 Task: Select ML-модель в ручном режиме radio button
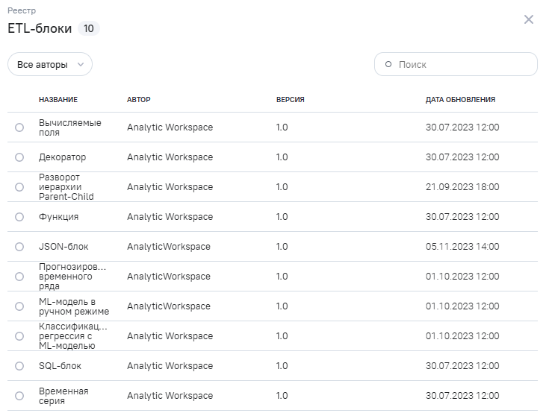[19, 306]
